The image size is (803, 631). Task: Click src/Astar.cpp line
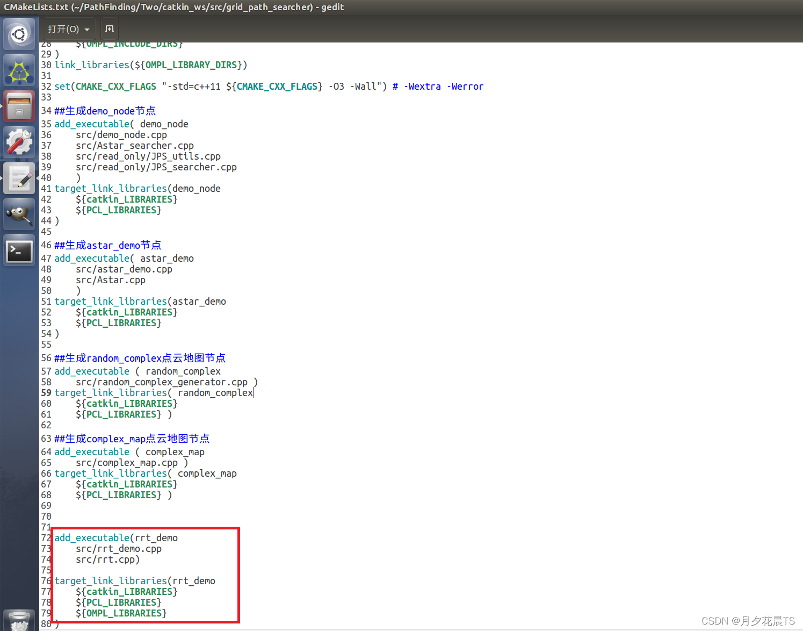coord(111,280)
